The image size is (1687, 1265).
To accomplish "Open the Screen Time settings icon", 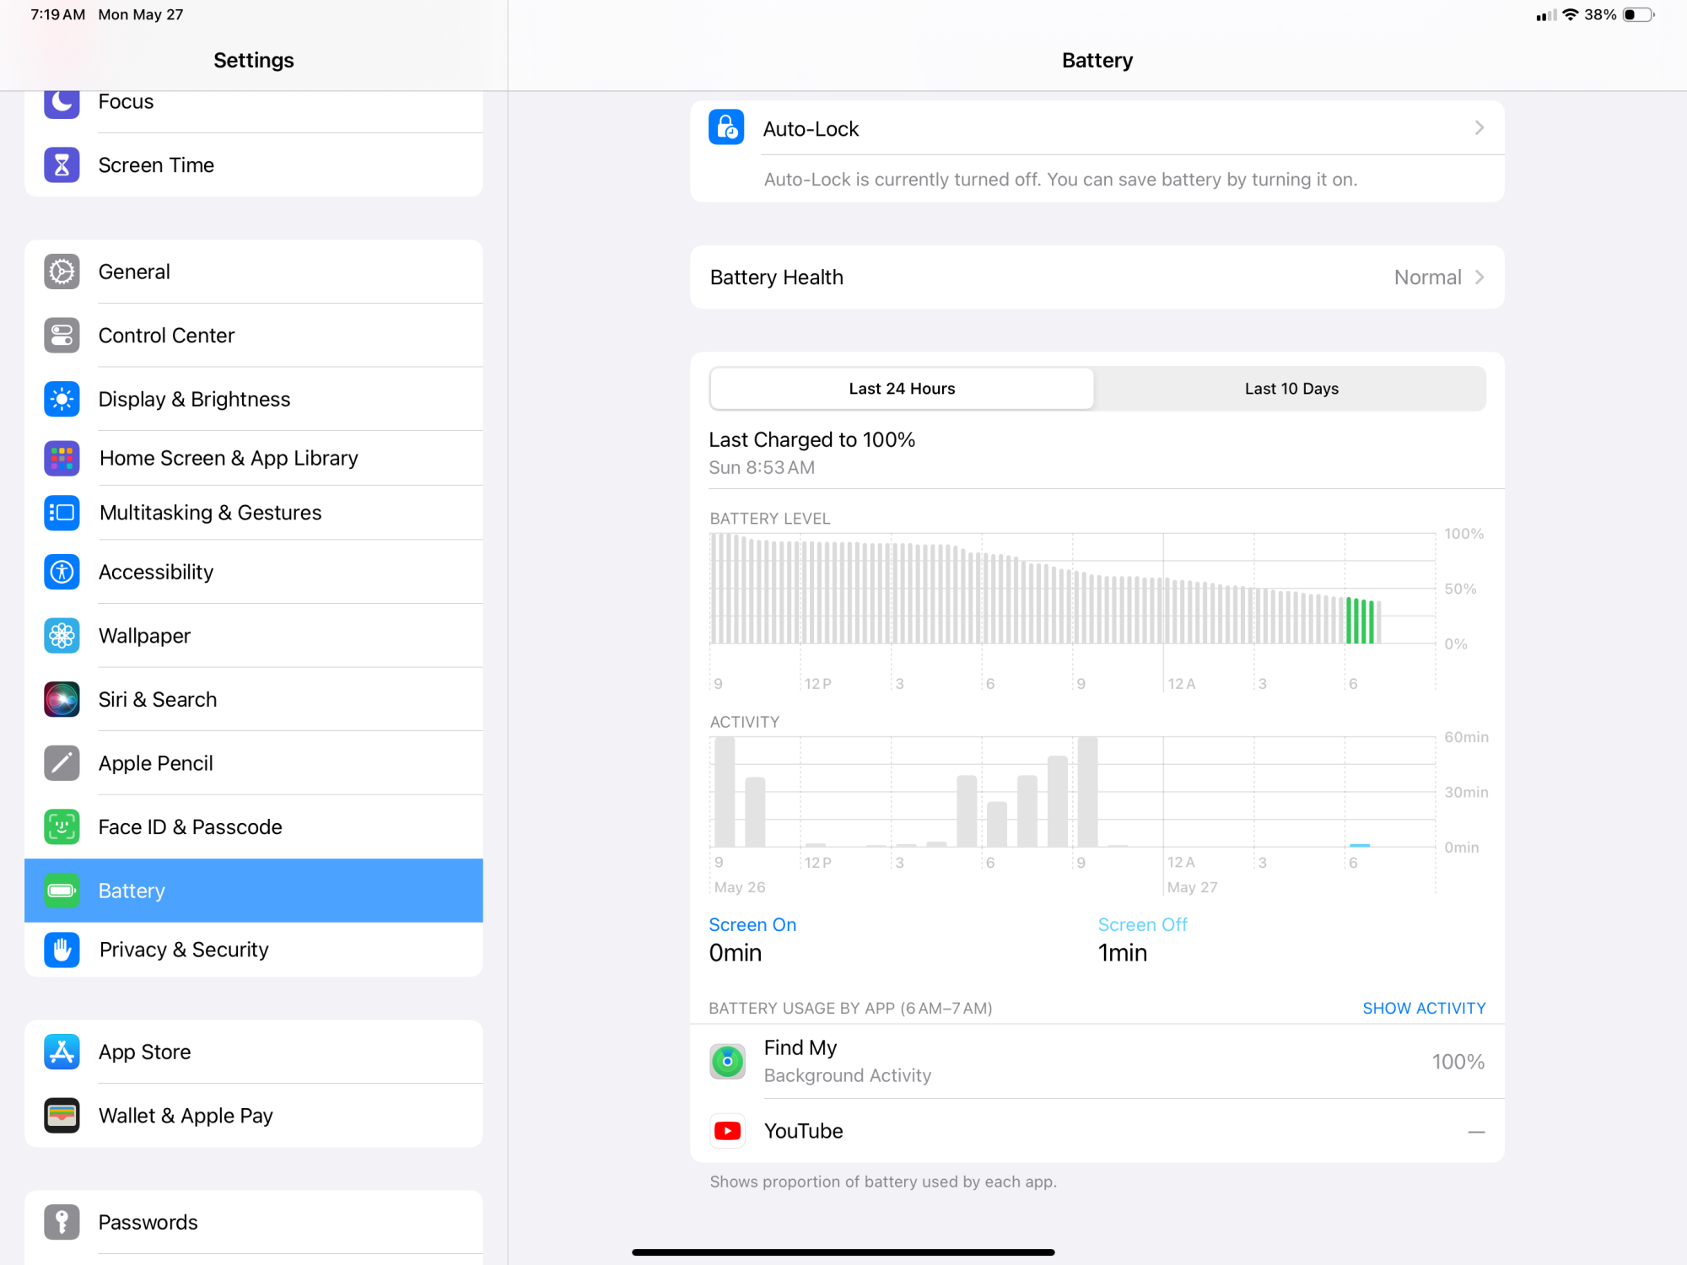I will point(62,165).
